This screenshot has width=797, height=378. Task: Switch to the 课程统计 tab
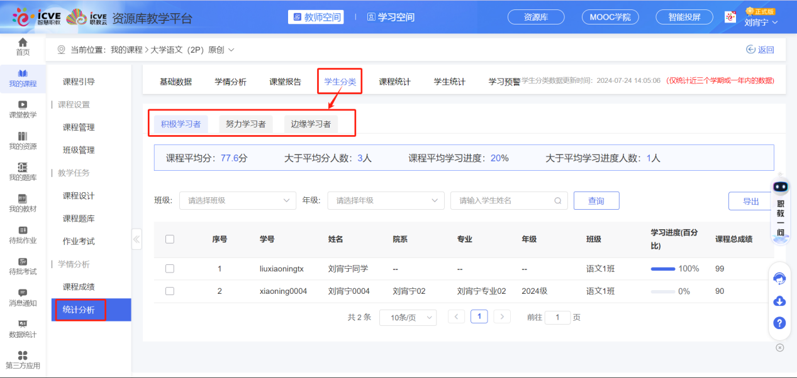coord(394,82)
